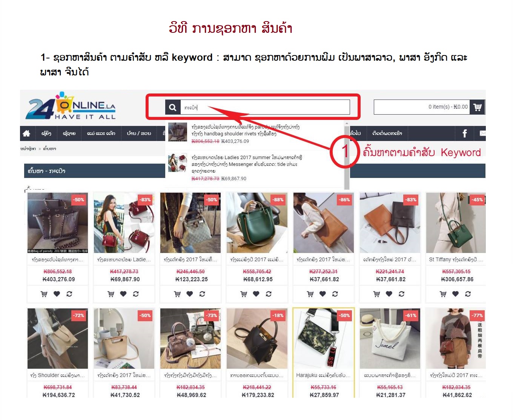The height and width of the screenshot is (420, 513).
Task: Open the shopping cart icon
Action: pos(478,107)
